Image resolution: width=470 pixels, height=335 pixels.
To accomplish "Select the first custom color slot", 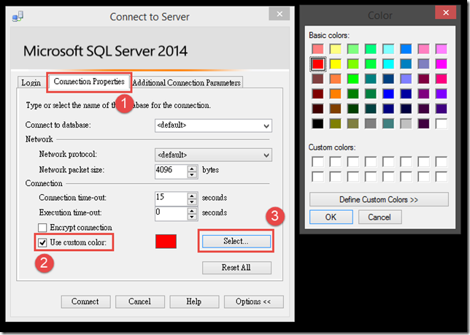I will coord(317,162).
